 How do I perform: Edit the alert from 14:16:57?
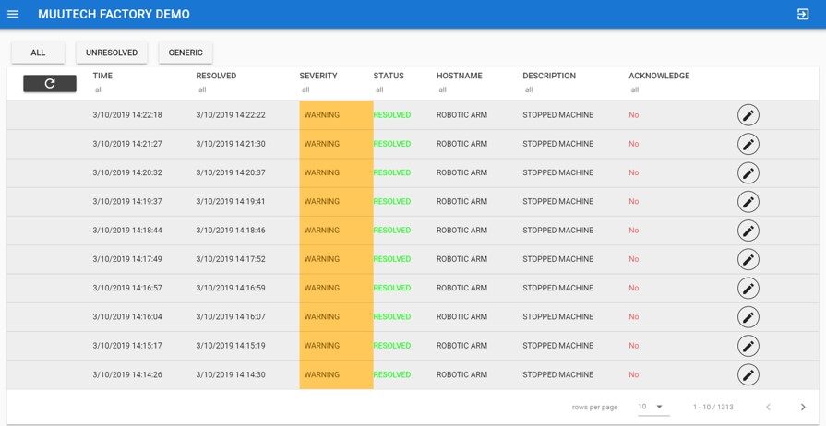(x=748, y=288)
